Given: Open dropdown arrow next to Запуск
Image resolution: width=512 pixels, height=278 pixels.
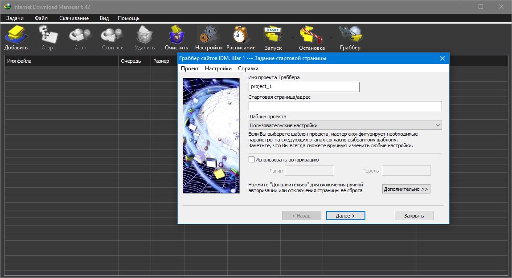Looking at the screenshot, I should tap(292, 38).
